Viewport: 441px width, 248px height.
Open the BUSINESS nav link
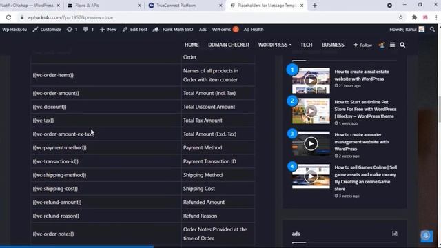333,45
